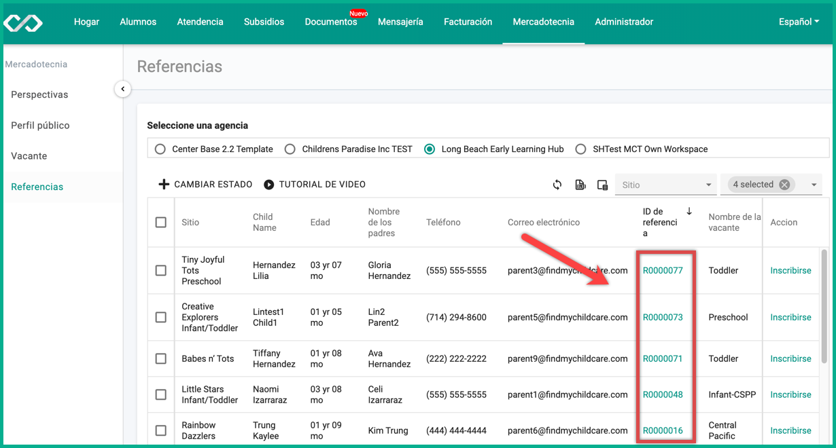Image resolution: width=836 pixels, height=448 pixels.
Task: Expand the status filter dropdown arrow
Action: [x=814, y=185]
